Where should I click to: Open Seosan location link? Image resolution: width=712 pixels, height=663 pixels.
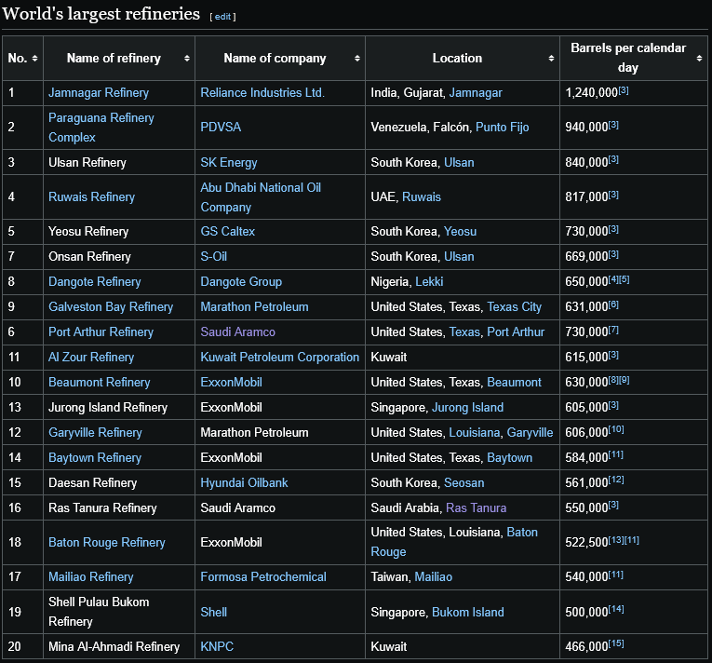pyautogui.click(x=464, y=482)
